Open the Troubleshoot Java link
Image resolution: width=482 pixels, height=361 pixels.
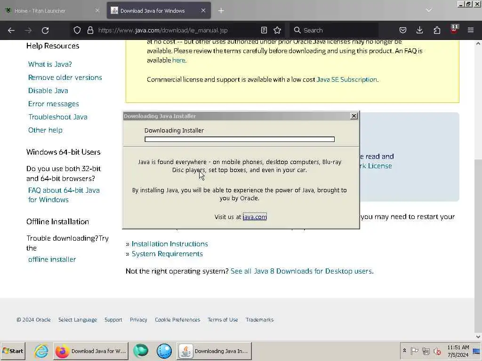[58, 117]
